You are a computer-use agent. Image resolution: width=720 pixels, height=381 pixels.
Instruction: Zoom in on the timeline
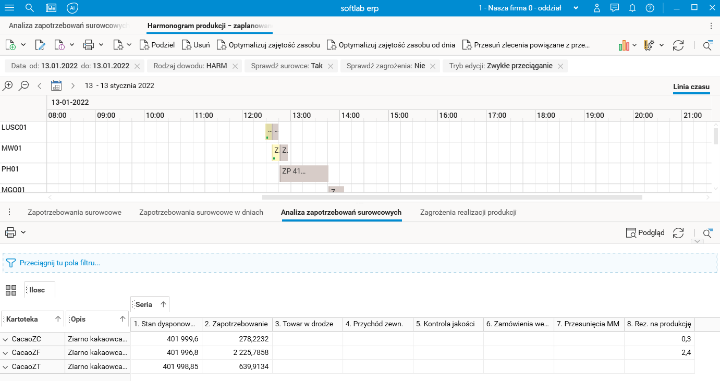(x=8, y=85)
